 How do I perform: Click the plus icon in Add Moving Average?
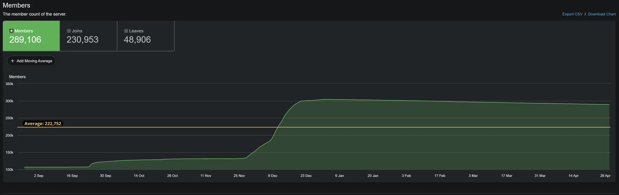(12, 61)
